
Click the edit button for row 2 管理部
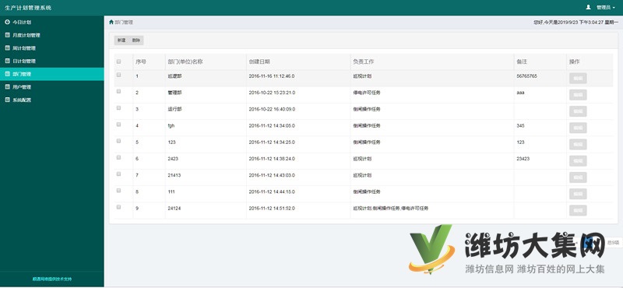(578, 95)
